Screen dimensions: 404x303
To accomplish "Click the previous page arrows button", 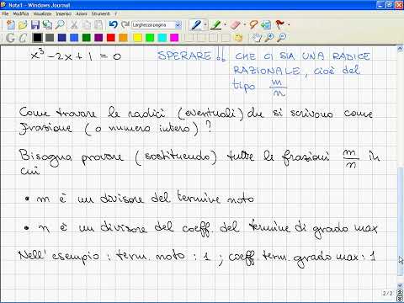I will (x=401, y=293).
